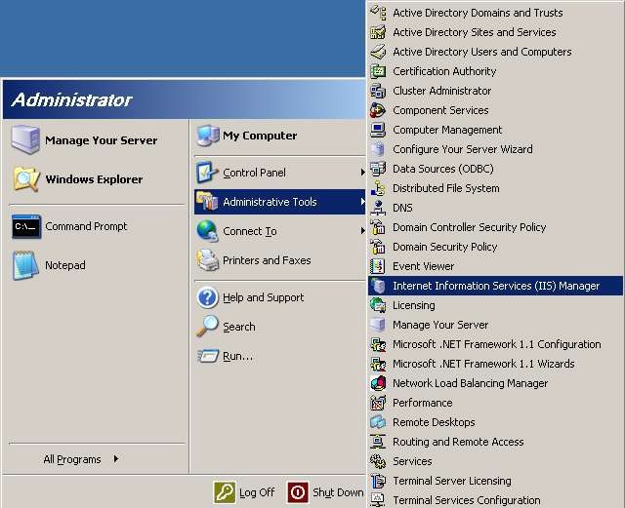Open Terminal Services Configuration
Image resolution: width=625 pixels, height=508 pixels.
495,500
